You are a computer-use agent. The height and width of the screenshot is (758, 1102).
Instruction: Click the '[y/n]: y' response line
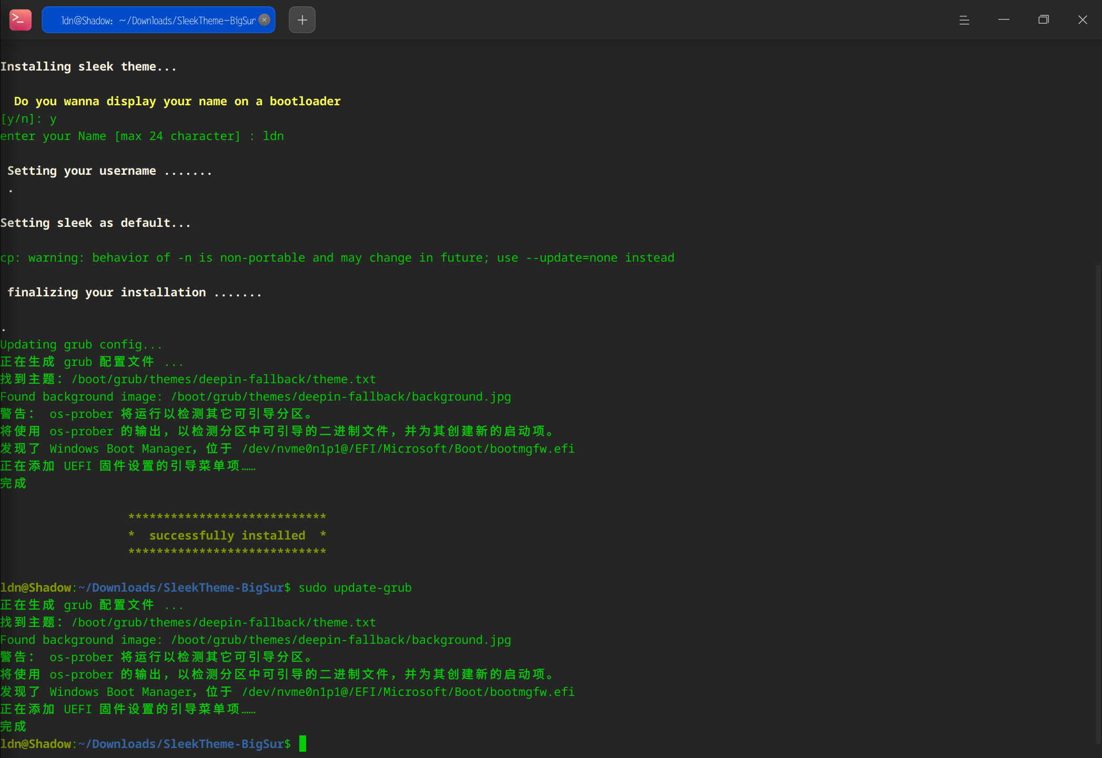(28, 119)
